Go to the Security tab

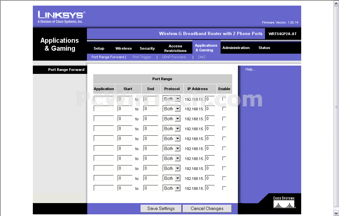[x=147, y=48]
